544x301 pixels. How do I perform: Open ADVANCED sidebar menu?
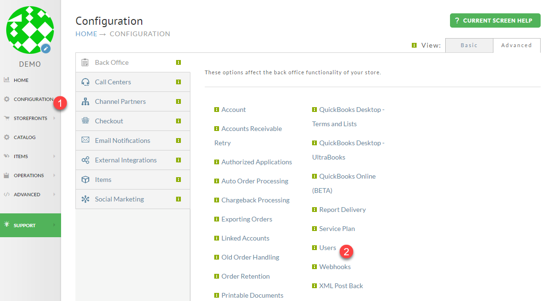[27, 194]
